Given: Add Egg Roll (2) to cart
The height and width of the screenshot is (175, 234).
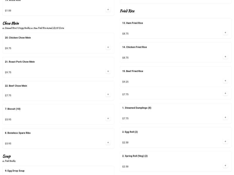Looking at the screenshot, I should 225,141.
